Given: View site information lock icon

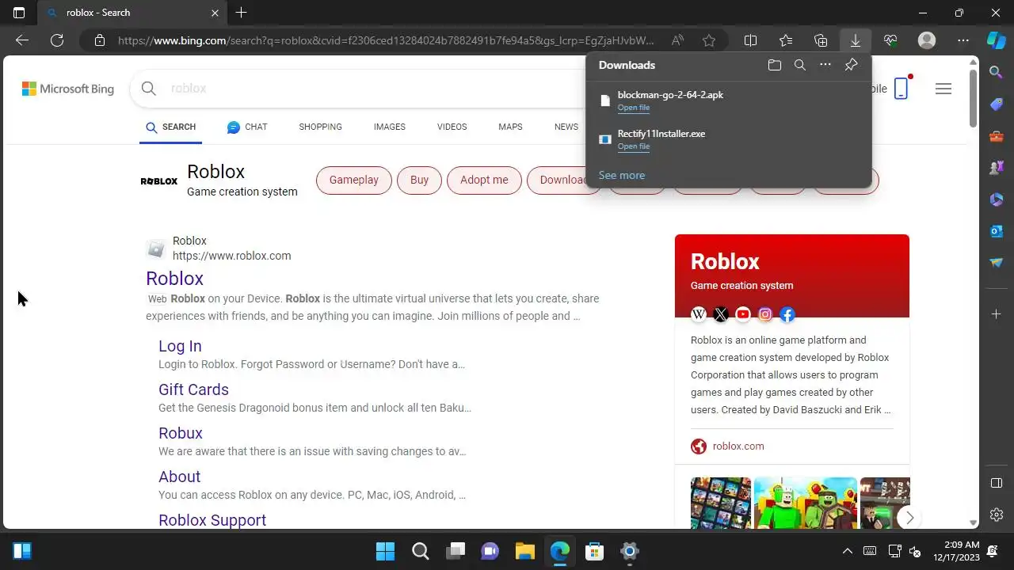Looking at the screenshot, I should tap(99, 40).
